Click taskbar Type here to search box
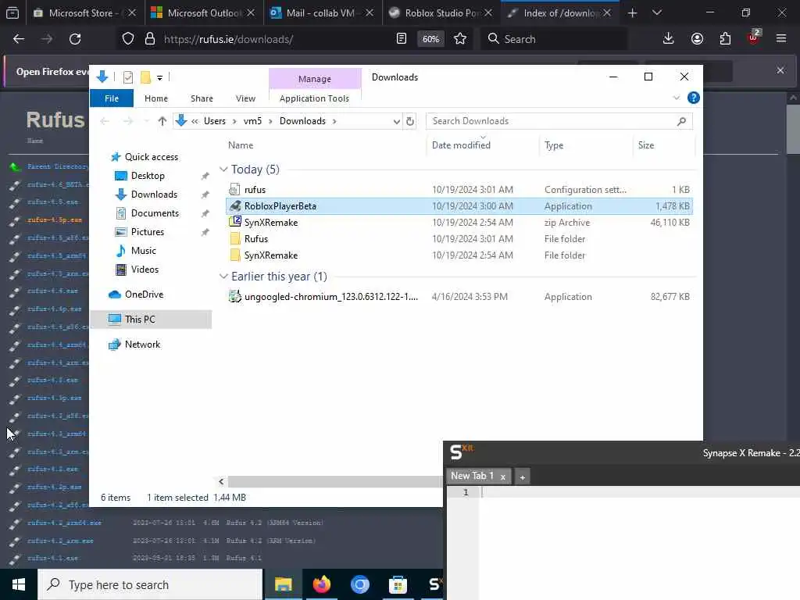 (150, 584)
